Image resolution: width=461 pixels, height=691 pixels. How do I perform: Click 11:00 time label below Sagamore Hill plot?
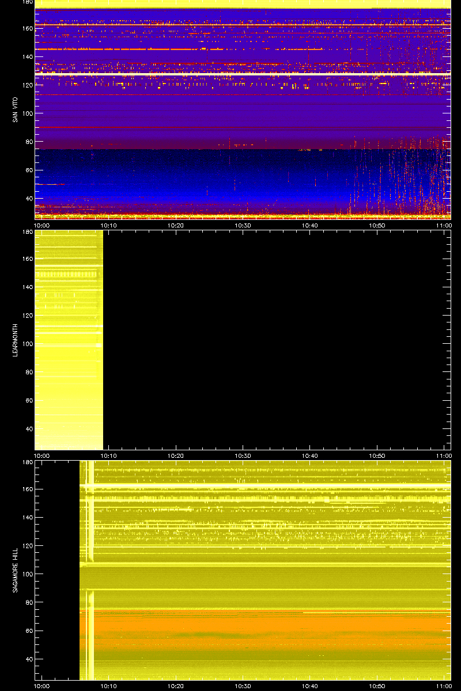click(x=444, y=686)
